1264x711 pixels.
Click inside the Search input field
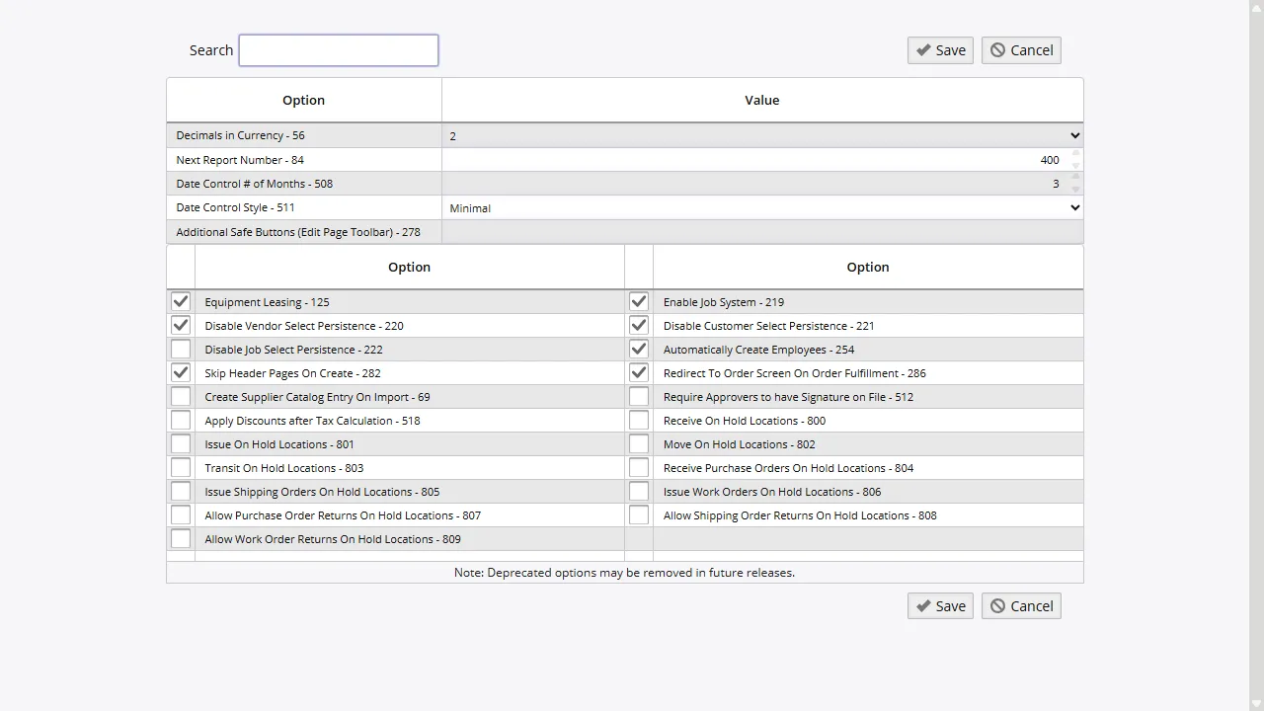click(338, 49)
